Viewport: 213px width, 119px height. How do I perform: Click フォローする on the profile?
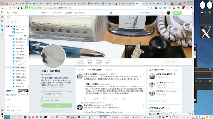171,62
